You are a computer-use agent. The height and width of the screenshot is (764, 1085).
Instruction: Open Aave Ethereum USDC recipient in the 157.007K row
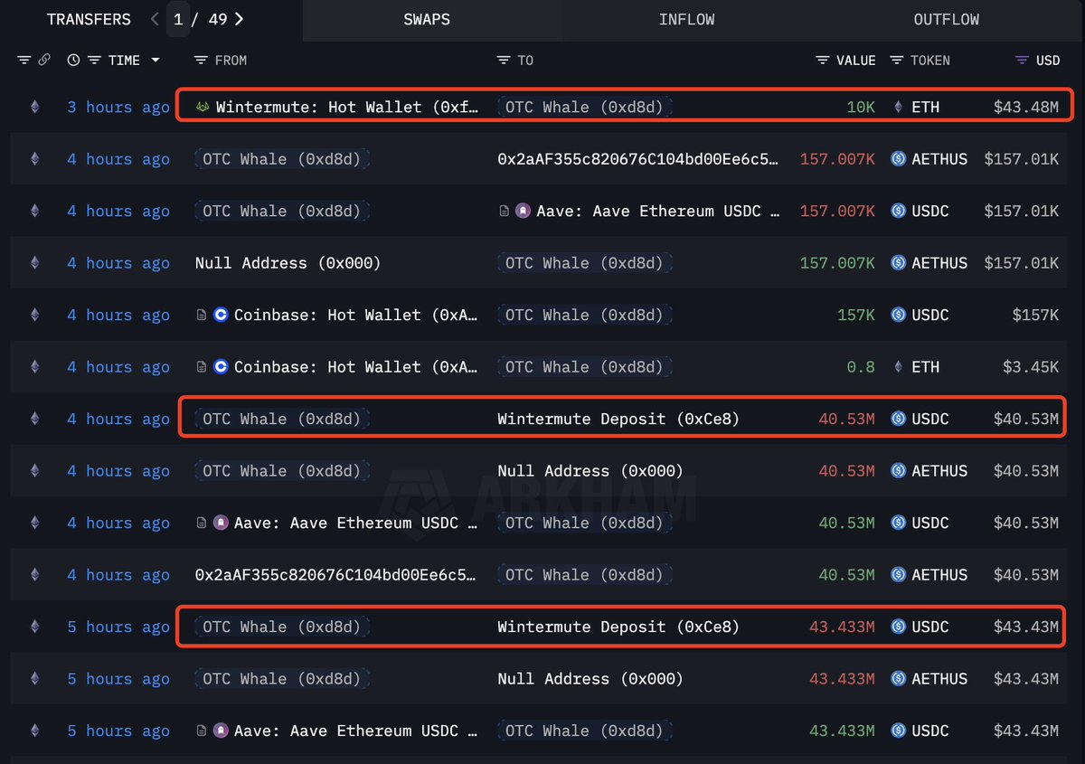(x=658, y=211)
